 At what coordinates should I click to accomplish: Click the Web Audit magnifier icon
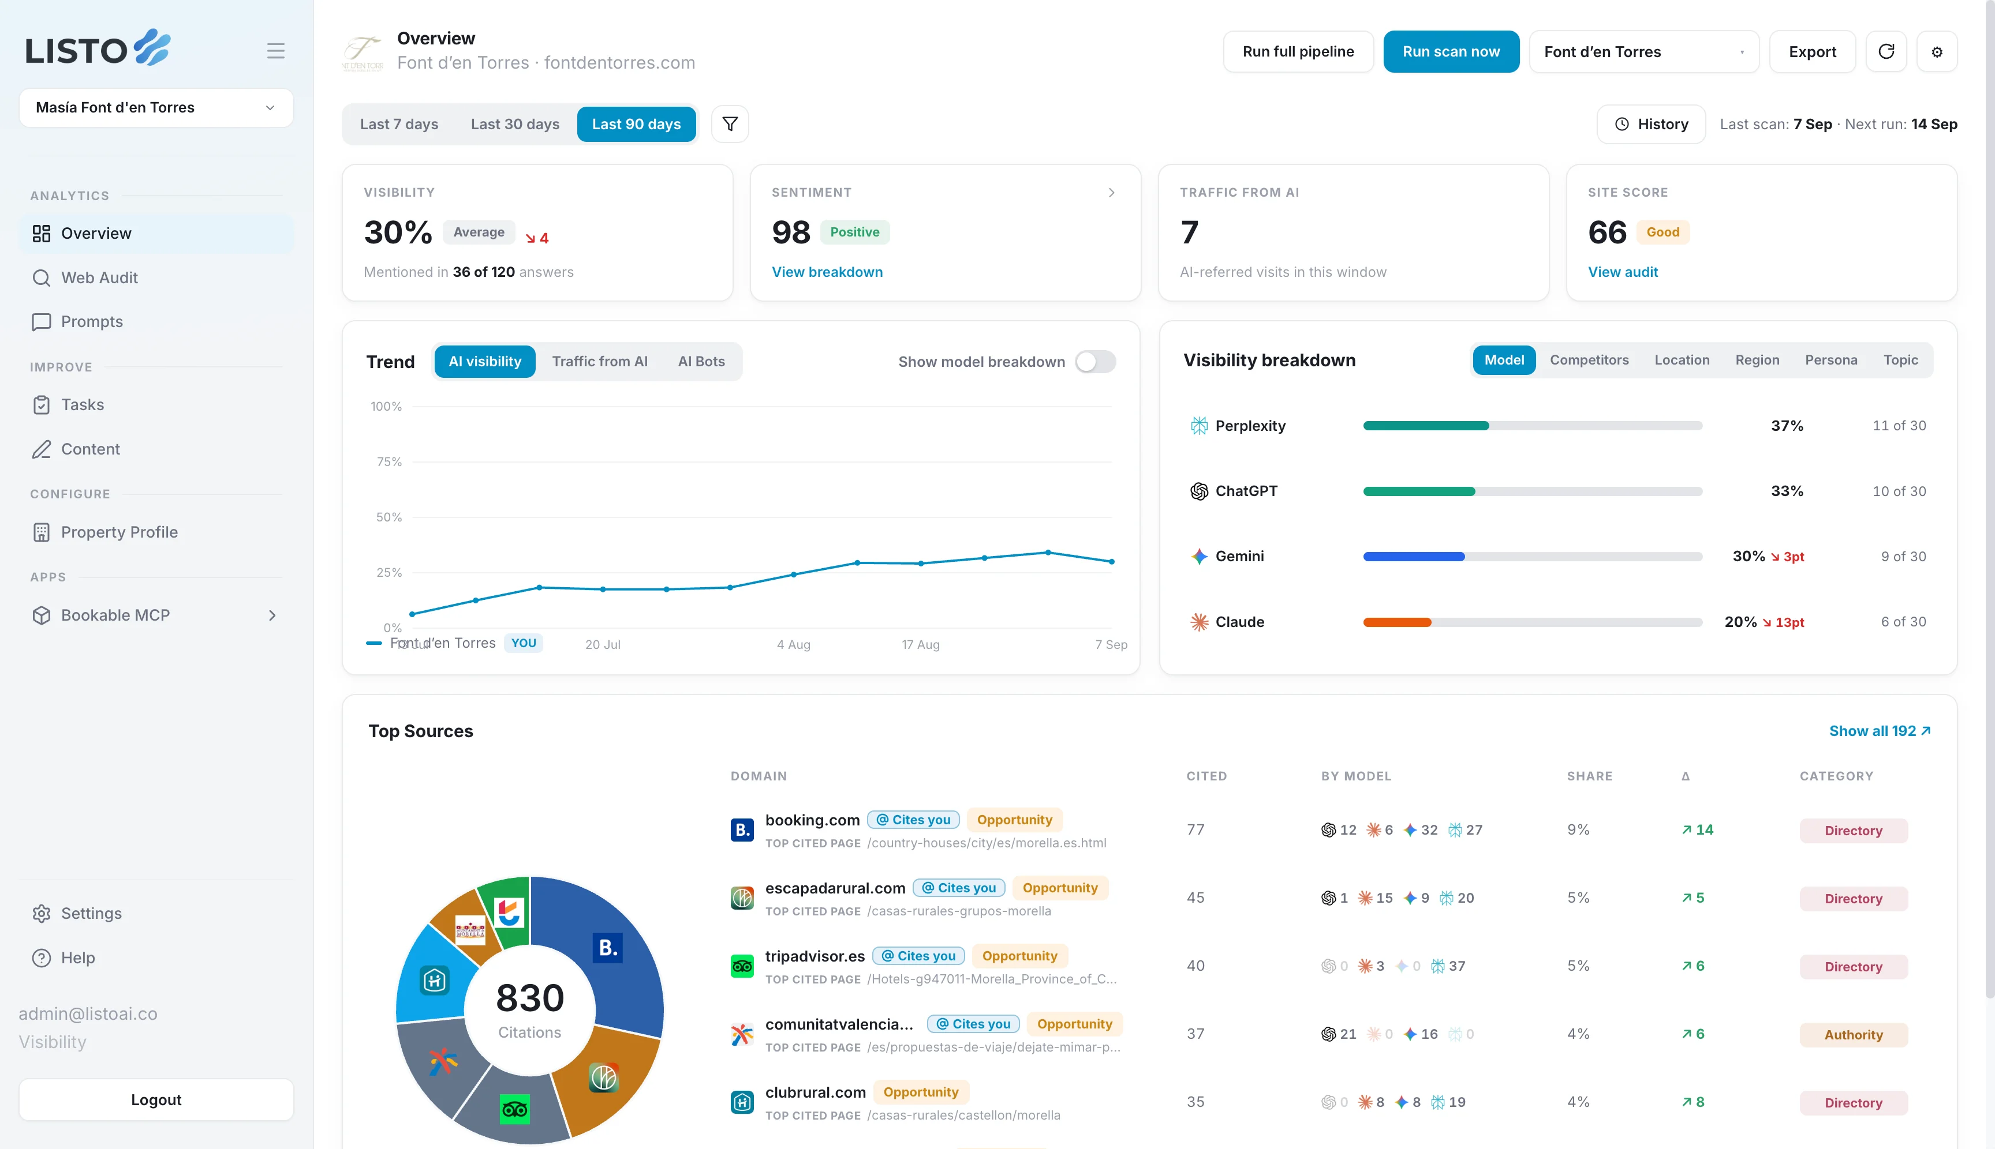pos(41,278)
